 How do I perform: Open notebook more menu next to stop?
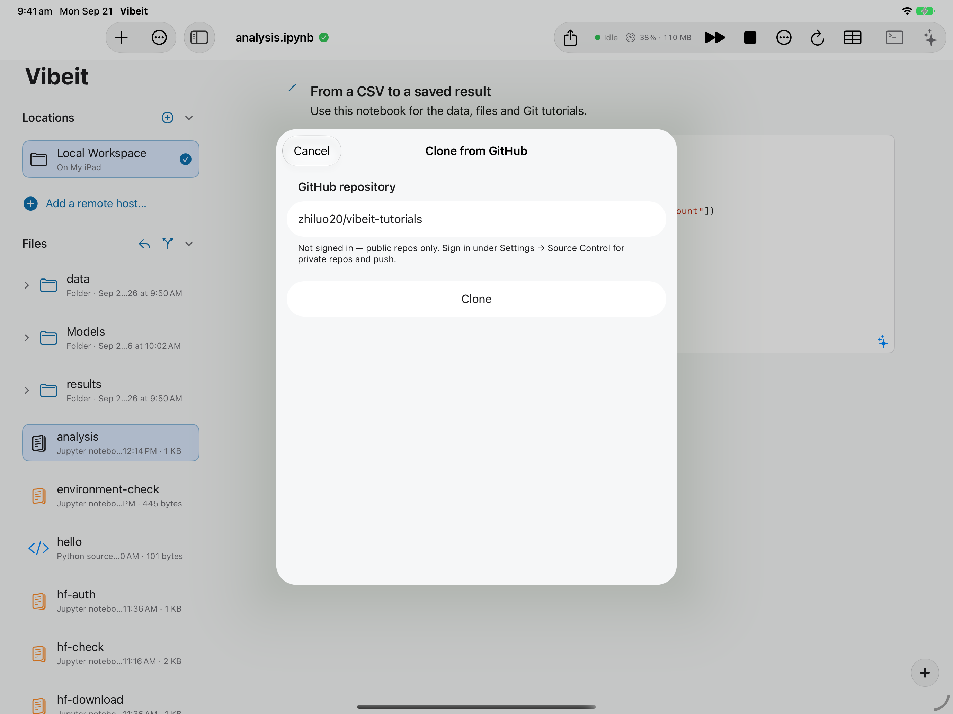click(784, 37)
